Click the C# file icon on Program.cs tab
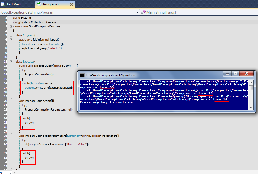Image resolution: width=258 pixels, height=174 pixels. [x=39, y=4]
